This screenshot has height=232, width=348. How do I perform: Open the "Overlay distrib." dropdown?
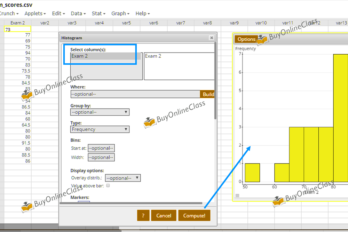(122, 178)
